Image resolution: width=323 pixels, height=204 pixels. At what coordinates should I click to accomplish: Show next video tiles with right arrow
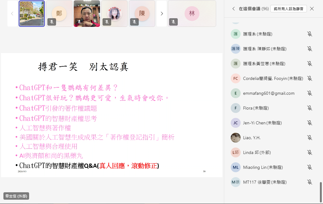(x=162, y=14)
